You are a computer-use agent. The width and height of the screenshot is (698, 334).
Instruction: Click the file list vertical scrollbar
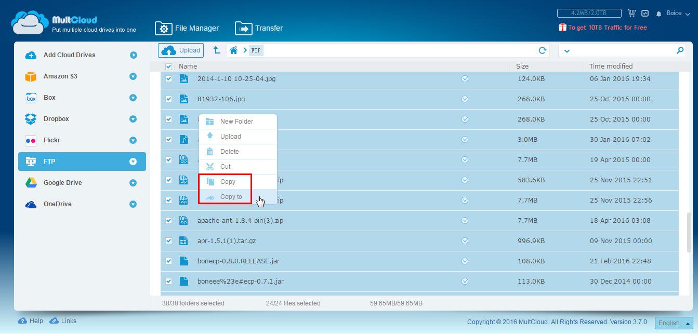click(x=689, y=229)
